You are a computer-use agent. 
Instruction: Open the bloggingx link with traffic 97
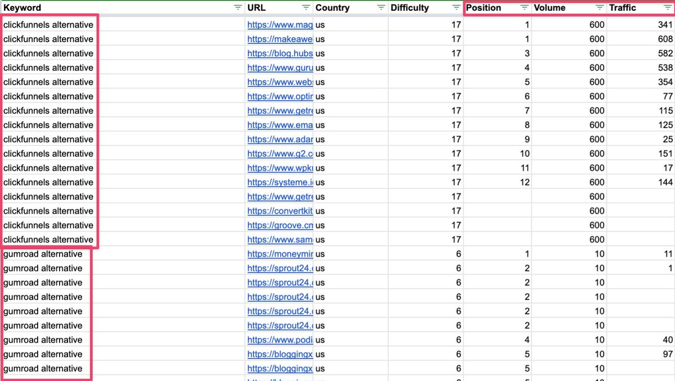(280, 354)
